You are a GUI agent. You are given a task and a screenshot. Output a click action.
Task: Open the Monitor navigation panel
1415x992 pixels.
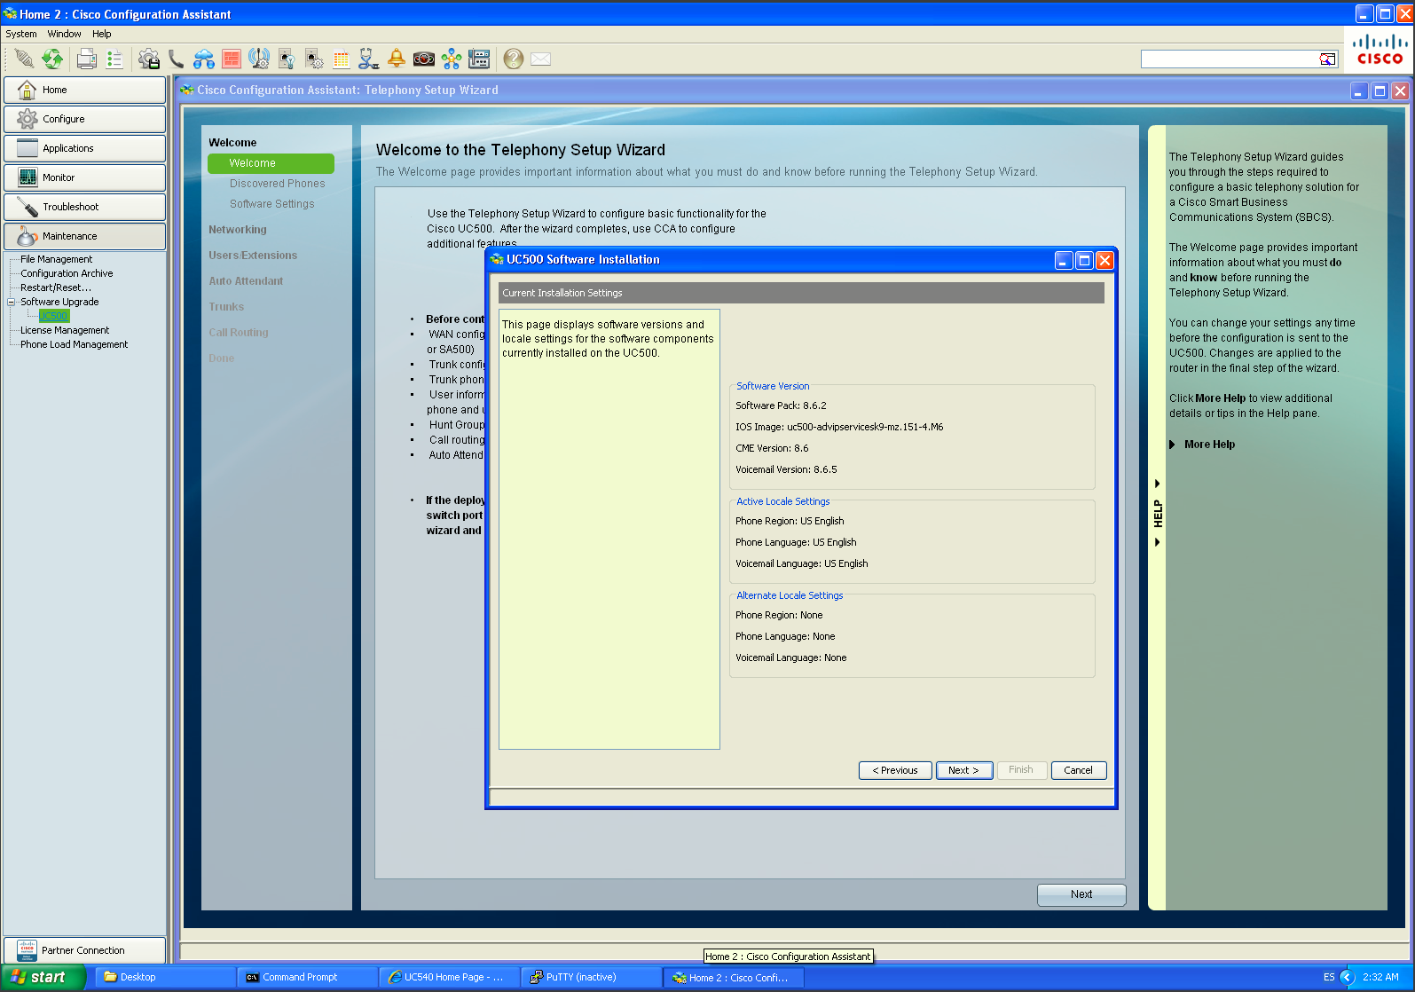(x=84, y=177)
